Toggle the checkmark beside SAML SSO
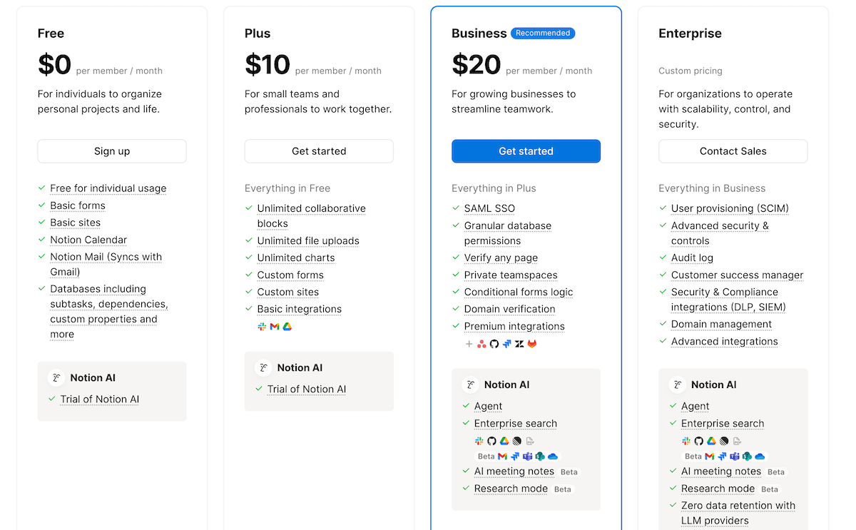Screen dimensions: 856x530 click(x=457, y=208)
